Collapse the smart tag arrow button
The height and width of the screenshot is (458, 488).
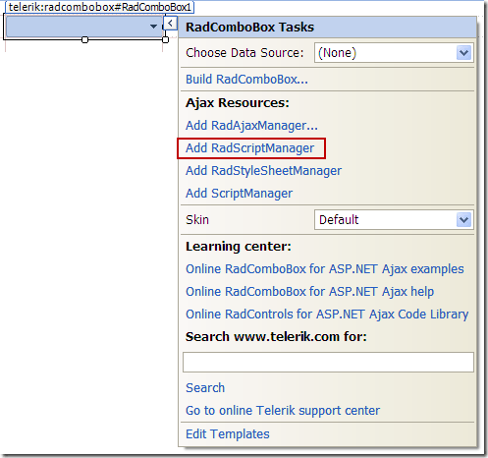[x=170, y=24]
